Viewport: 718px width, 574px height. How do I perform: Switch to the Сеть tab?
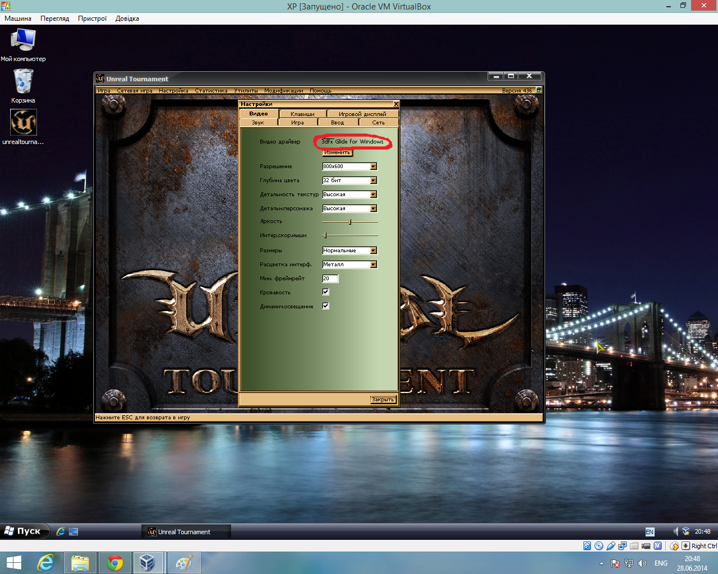(379, 122)
